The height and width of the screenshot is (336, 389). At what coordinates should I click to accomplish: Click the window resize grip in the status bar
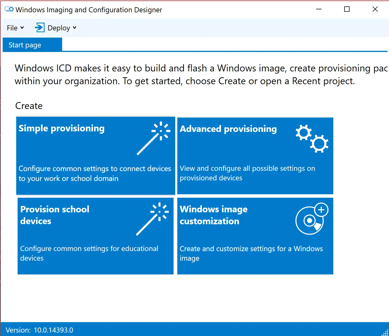[385, 332]
